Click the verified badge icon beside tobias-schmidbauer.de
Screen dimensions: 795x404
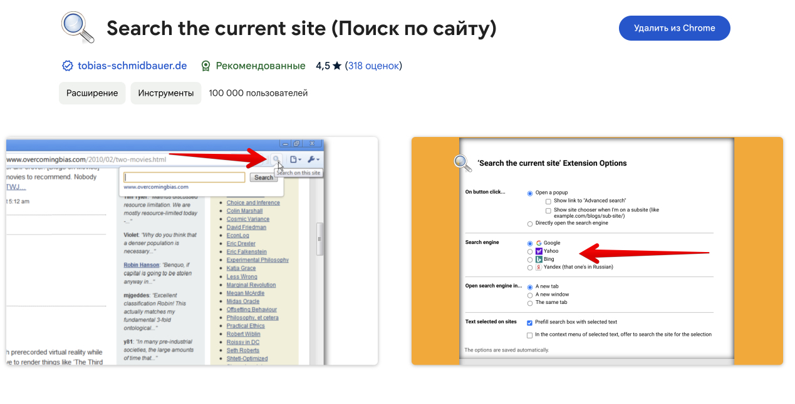pos(68,66)
